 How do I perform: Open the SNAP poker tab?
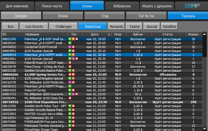point(192,6)
